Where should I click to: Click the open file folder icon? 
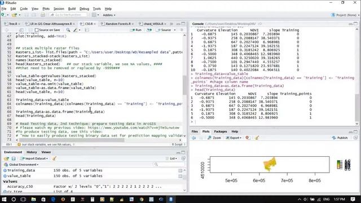14,15
